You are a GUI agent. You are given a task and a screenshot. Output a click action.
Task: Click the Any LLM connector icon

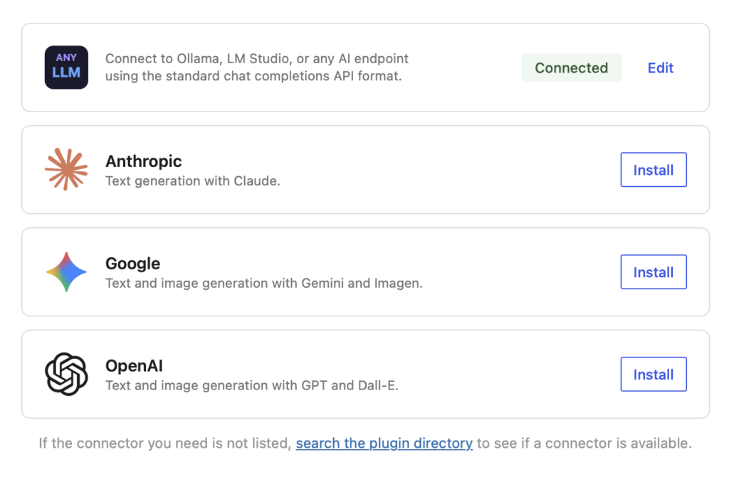click(x=66, y=68)
